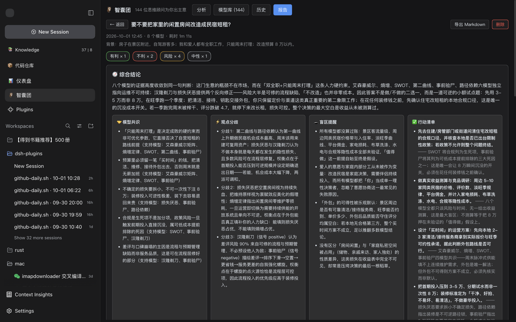
Task: Open session github-daily.sh · 09-30 20:00
Action: click(x=50, y=203)
